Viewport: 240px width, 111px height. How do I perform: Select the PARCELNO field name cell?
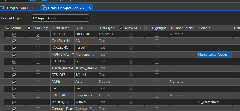pyautogui.click(x=63, y=48)
